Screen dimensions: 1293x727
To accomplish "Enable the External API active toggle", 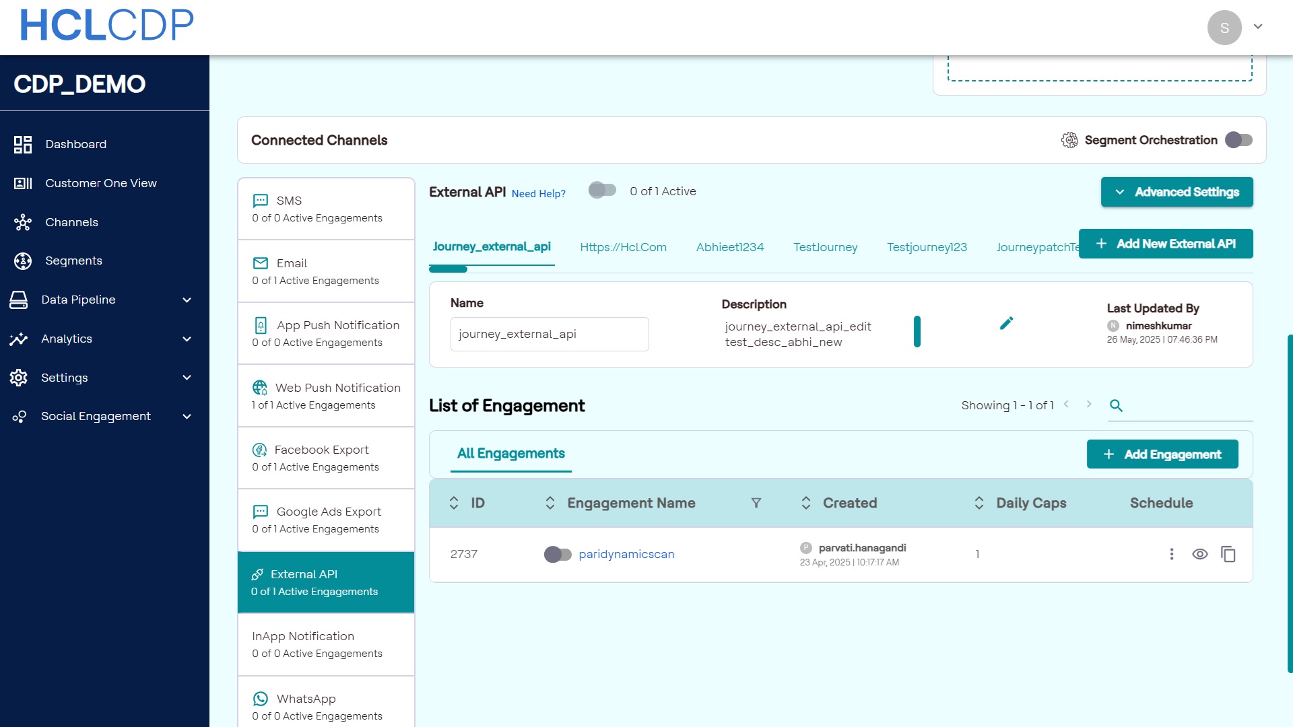I will point(602,191).
